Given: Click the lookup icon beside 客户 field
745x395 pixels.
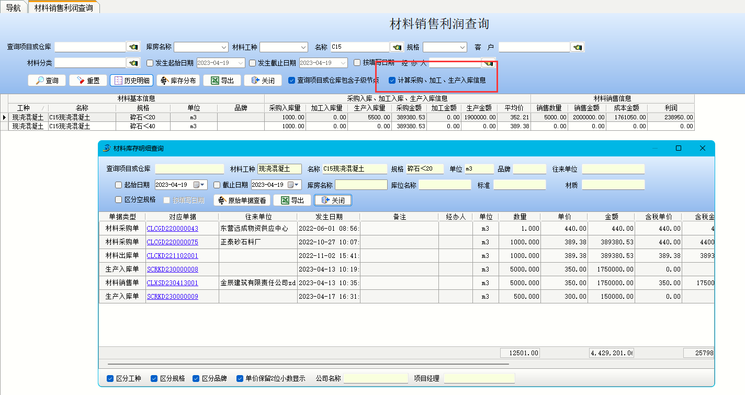Looking at the screenshot, I should click(577, 47).
